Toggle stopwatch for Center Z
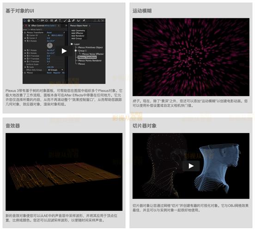The image size is (255, 231). pyautogui.click(x=28, y=38)
